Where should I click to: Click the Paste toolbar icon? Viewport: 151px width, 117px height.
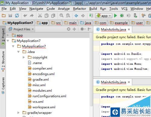(53, 16)
